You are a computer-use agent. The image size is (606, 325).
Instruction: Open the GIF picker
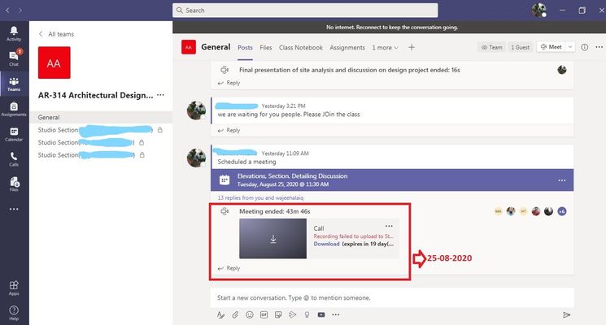click(264, 314)
